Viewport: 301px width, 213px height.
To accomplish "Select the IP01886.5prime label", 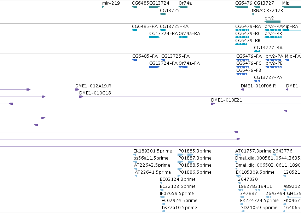I will pos(195,172).
